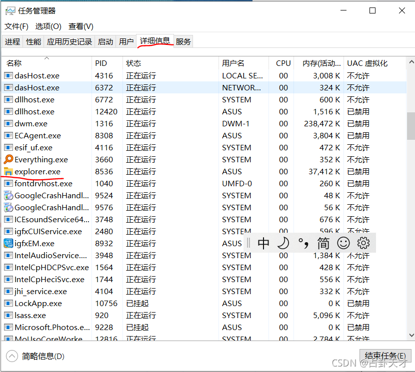Sort by UAC 虚拟化 column header
Image resolution: width=415 pixels, height=372 pixels.
point(375,63)
